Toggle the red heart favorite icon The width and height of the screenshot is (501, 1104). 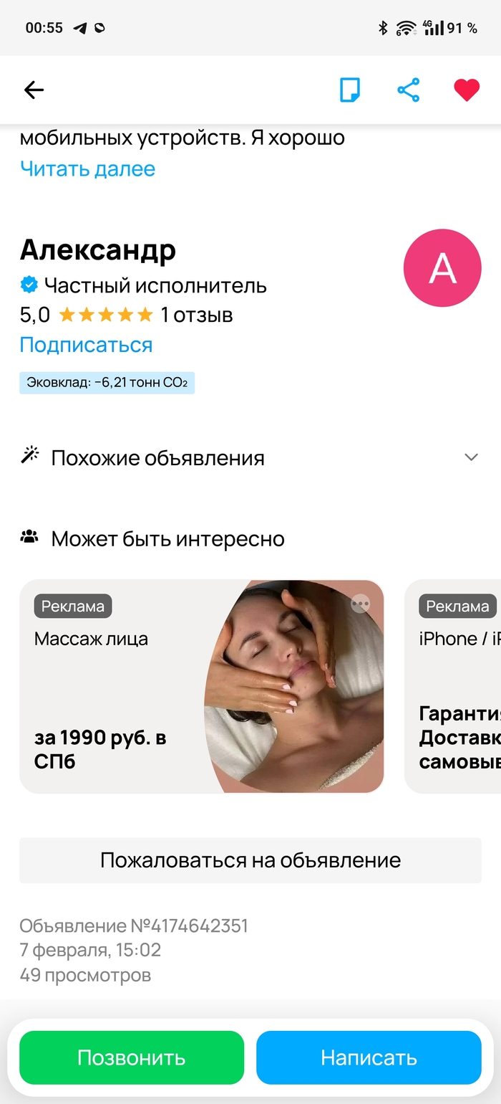pyautogui.click(x=467, y=90)
